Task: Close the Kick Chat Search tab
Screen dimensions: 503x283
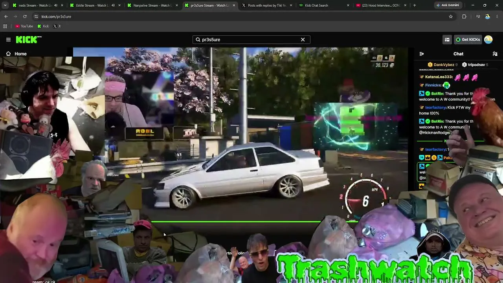Action: tap(348, 6)
